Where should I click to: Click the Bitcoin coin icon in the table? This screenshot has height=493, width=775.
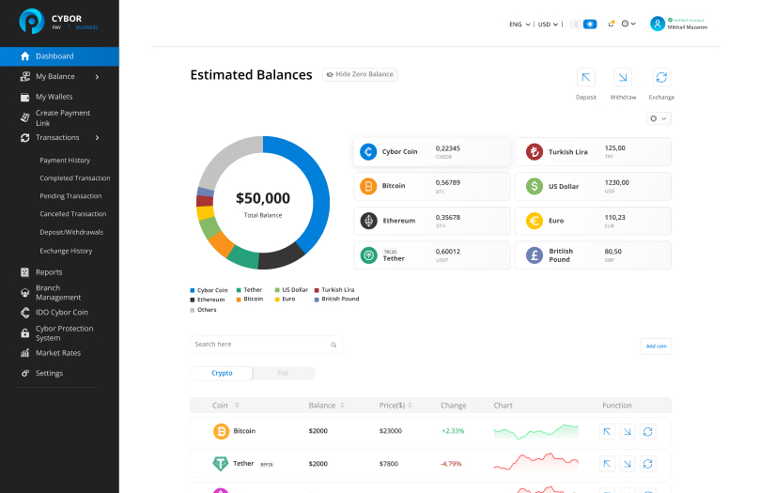point(221,431)
